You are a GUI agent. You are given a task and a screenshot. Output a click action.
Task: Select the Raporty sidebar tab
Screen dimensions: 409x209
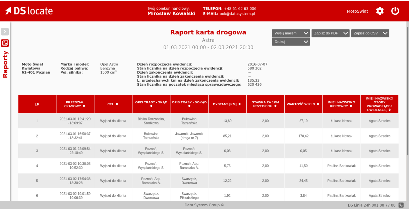click(5, 65)
